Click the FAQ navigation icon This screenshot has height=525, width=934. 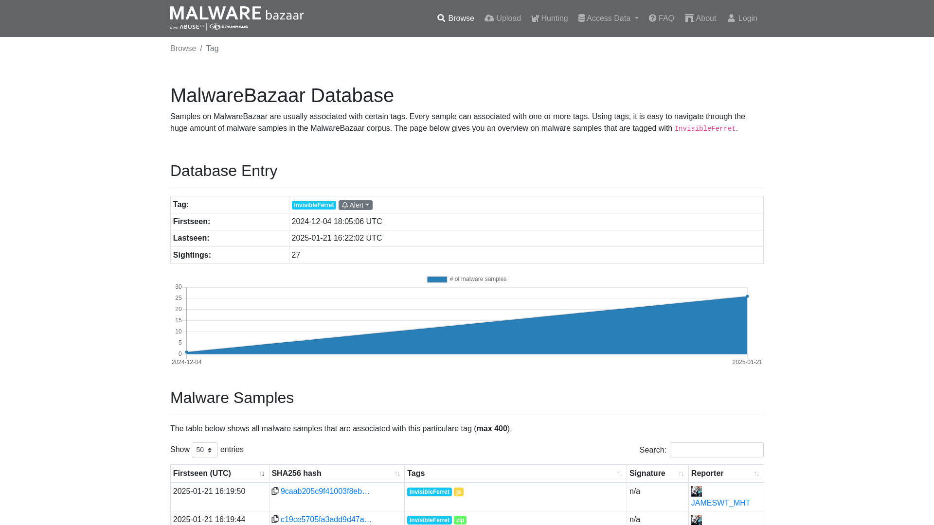[652, 18]
